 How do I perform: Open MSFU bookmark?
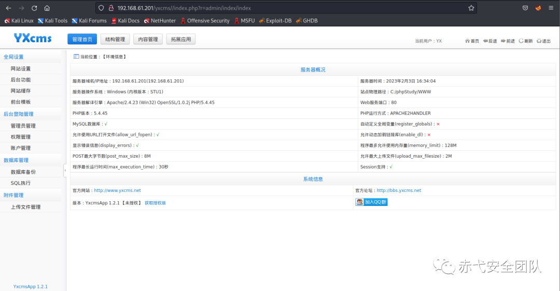[x=245, y=21]
